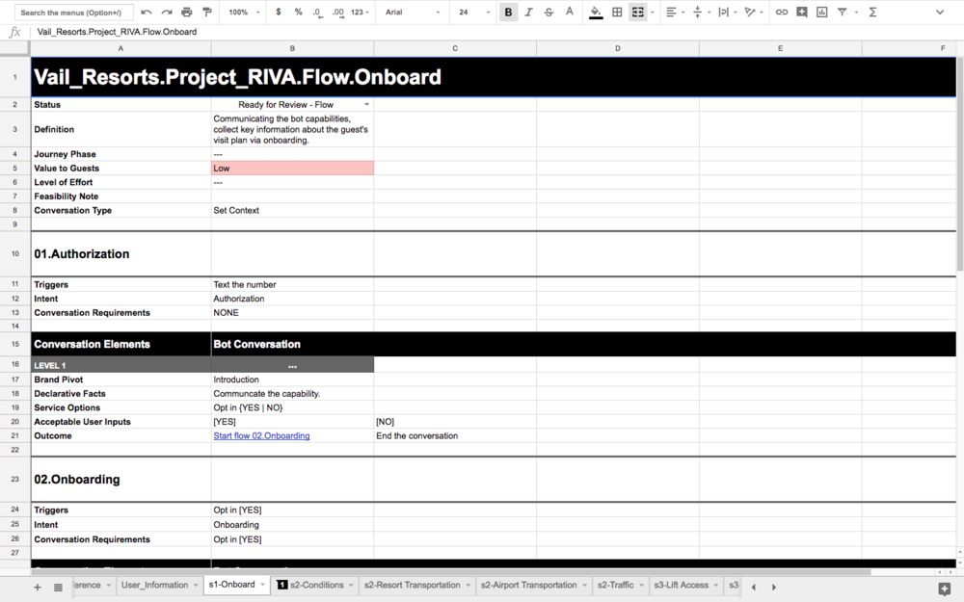
Task: Click the formula bar text
Action: tap(117, 32)
